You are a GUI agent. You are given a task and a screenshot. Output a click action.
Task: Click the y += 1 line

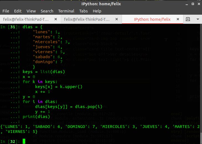tap(42, 112)
